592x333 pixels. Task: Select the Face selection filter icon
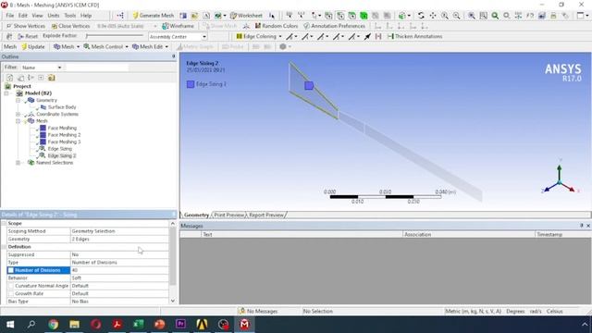click(x=351, y=16)
